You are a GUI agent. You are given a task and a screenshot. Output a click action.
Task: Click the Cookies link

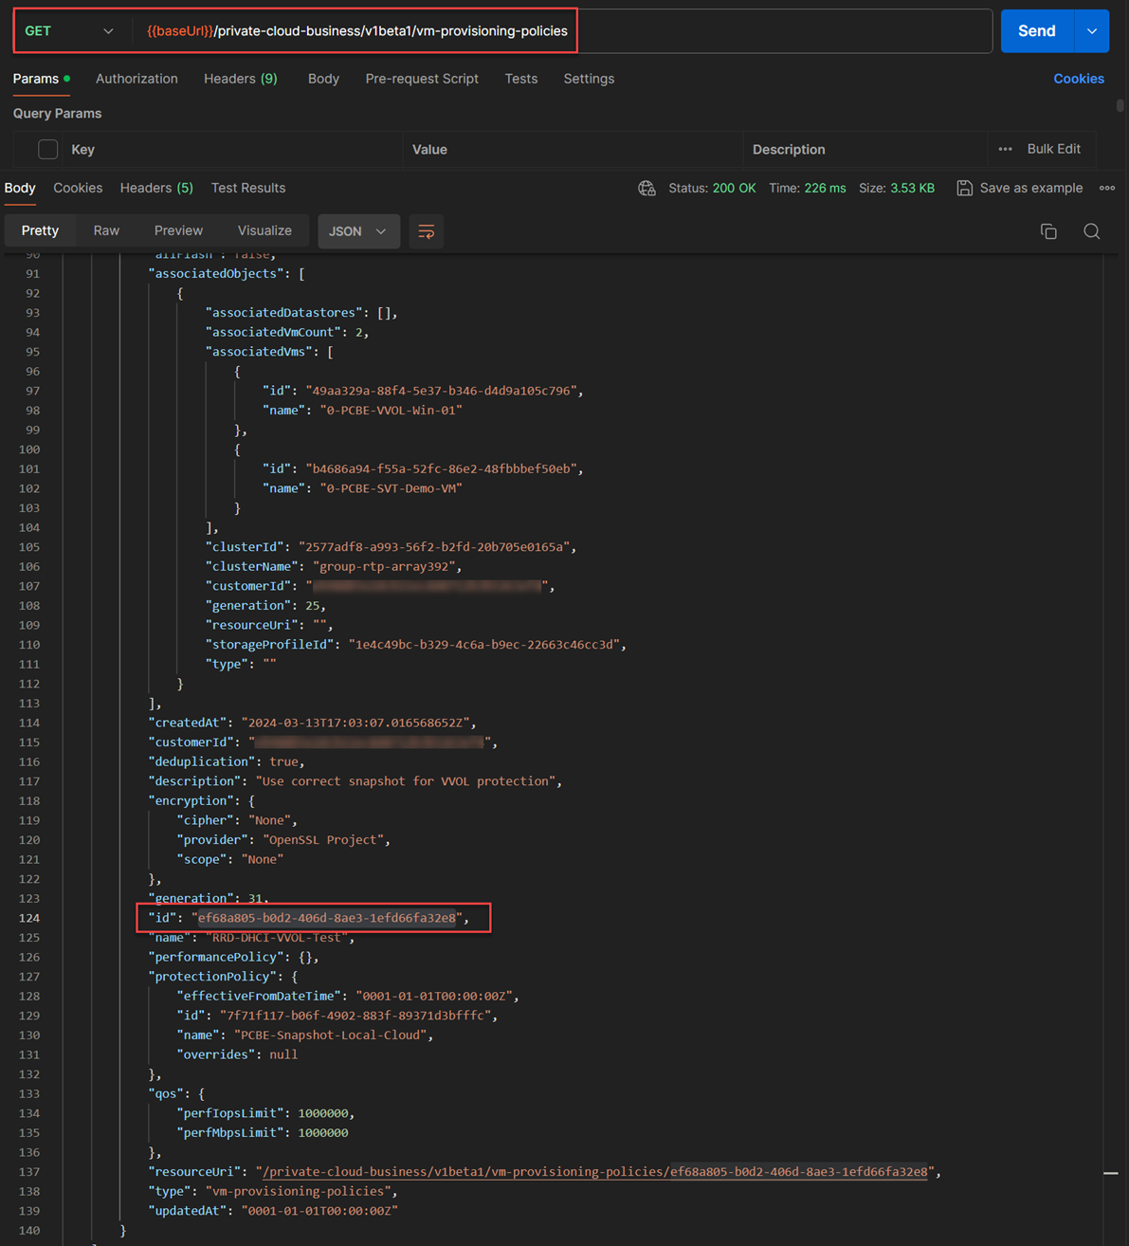(x=1079, y=79)
